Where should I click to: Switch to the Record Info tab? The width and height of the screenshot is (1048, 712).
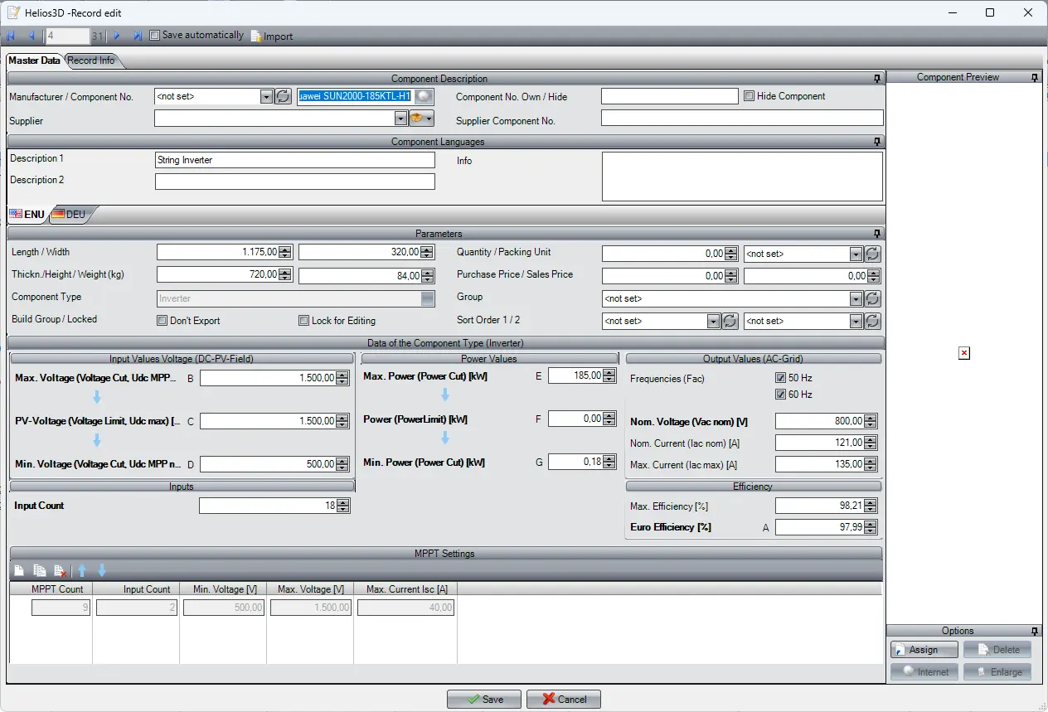[x=91, y=61]
